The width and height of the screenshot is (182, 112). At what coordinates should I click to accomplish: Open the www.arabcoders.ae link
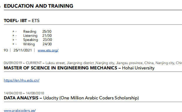(20, 110)
